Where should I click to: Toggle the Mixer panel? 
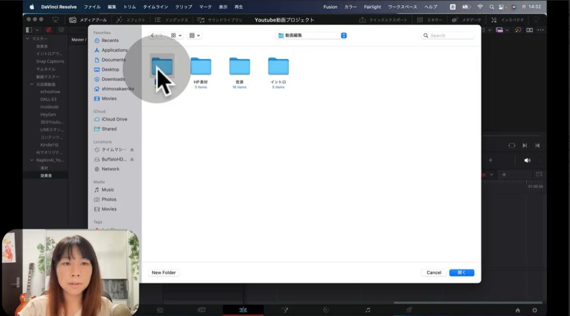click(x=429, y=20)
